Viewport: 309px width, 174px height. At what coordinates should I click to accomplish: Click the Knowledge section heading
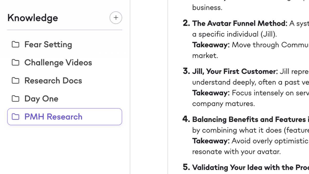point(33,18)
